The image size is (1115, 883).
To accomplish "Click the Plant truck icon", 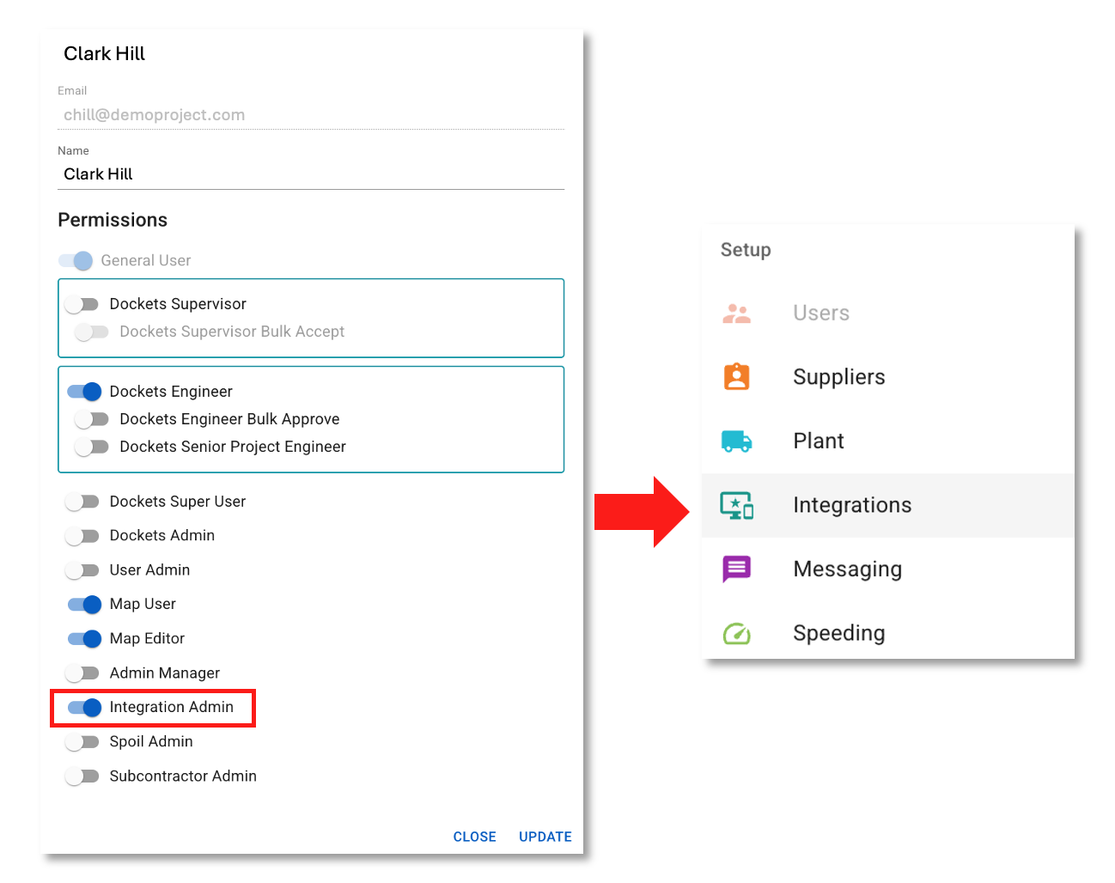I will tap(736, 441).
